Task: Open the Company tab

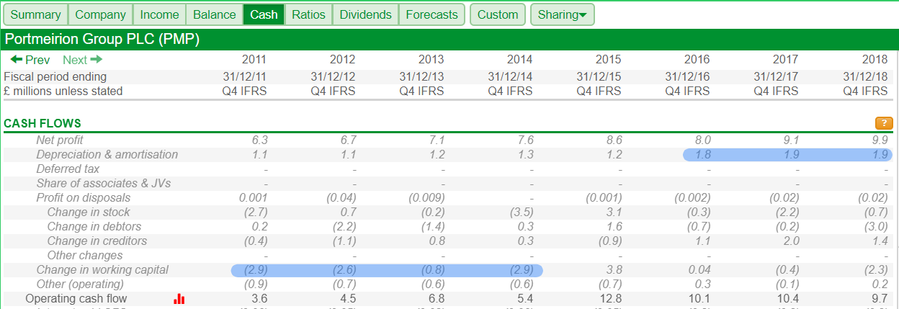Action: 101,14
